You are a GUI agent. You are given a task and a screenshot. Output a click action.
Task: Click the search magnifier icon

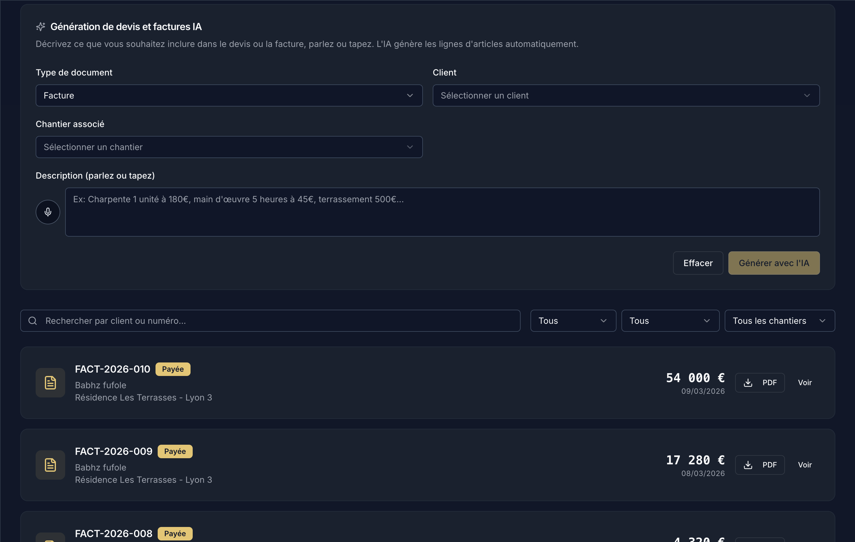33,321
